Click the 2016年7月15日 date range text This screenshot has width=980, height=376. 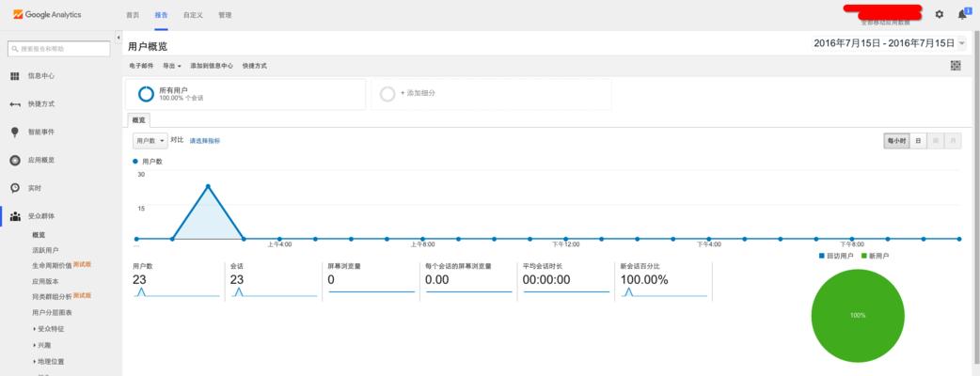[884, 44]
